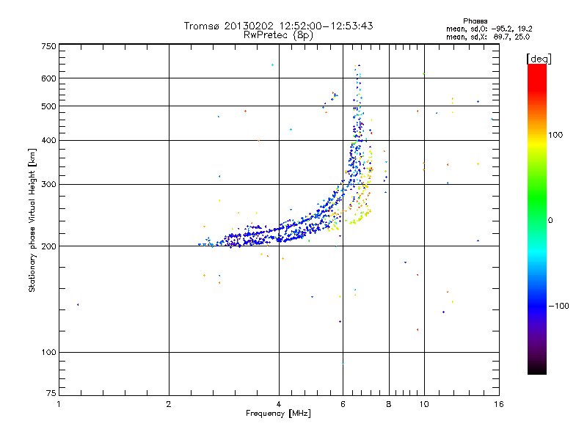Image resolution: width=587 pixels, height=440 pixels.
Task: Click the y-axis tick label "500"
Action: 48,106
